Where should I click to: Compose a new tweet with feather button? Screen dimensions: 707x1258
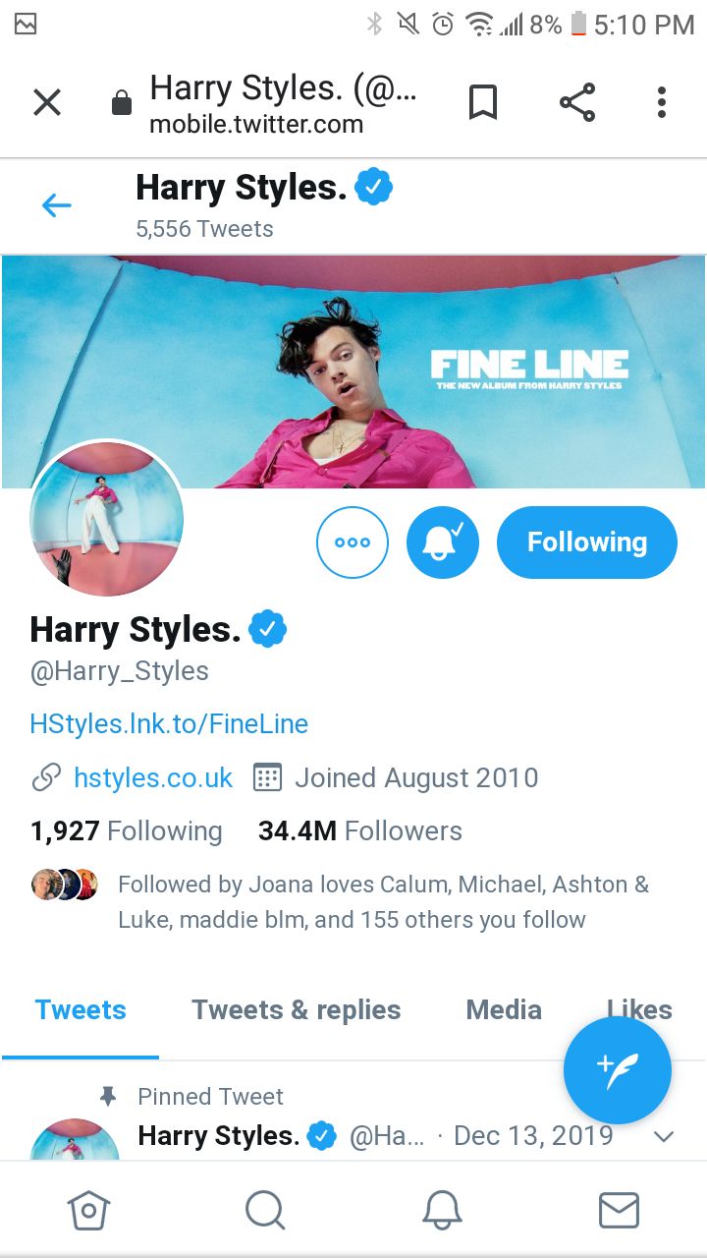pyautogui.click(x=618, y=1070)
